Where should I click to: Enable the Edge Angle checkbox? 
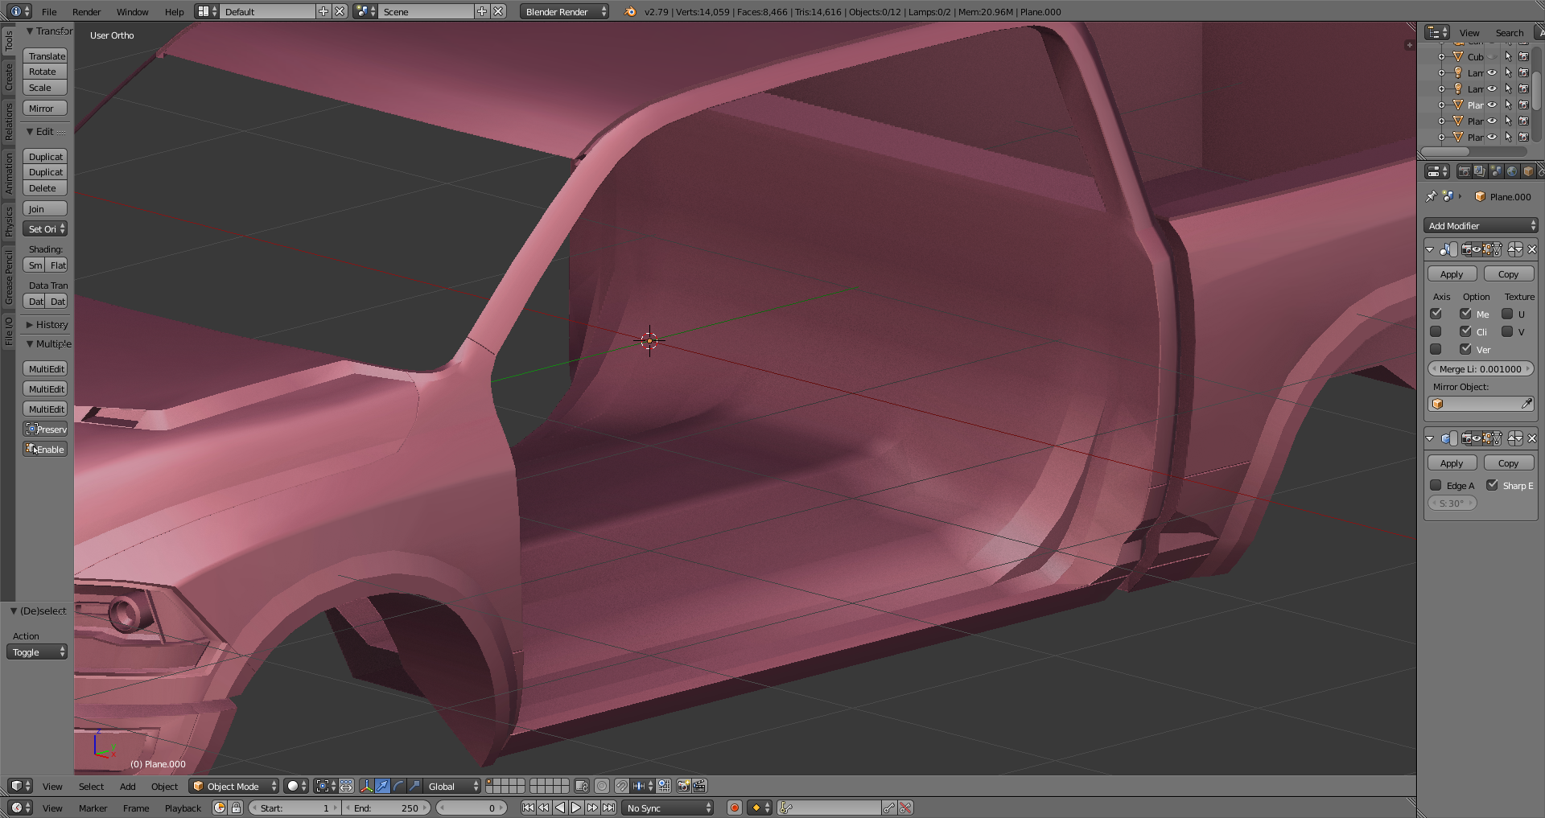pos(1436,485)
